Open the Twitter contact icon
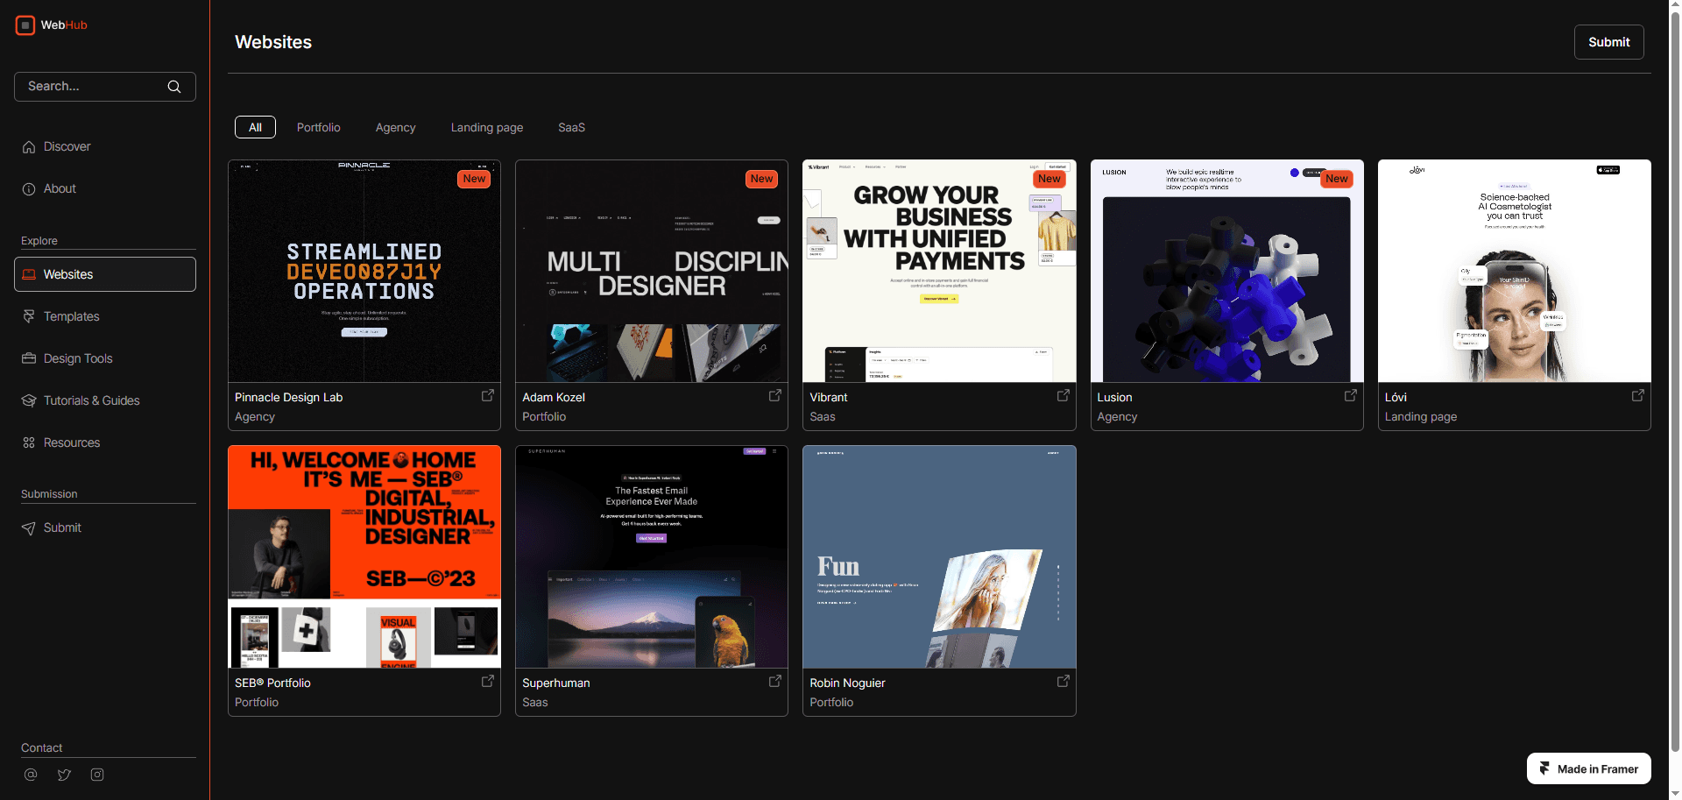The width and height of the screenshot is (1682, 800). tap(64, 775)
